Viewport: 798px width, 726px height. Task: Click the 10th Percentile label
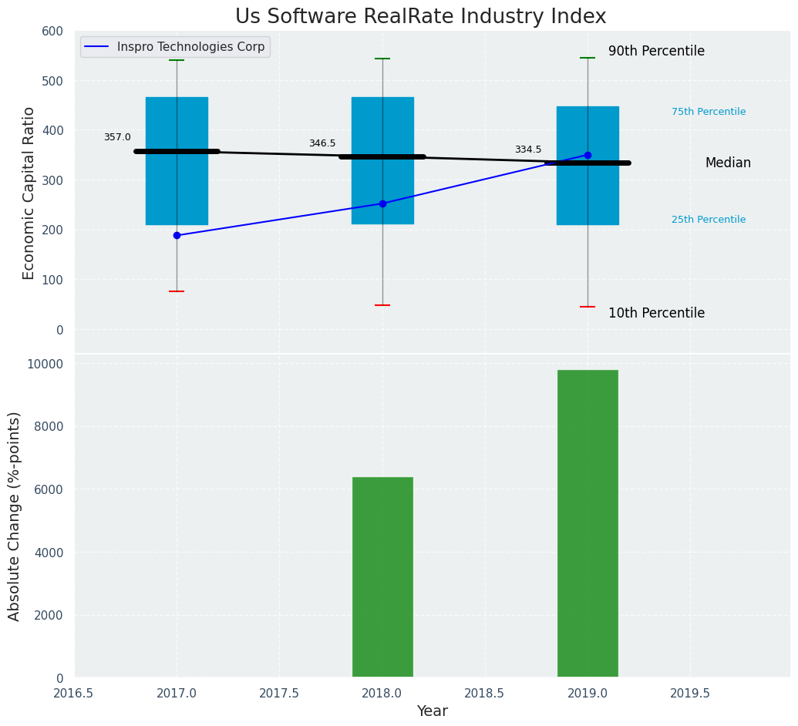pyautogui.click(x=656, y=314)
